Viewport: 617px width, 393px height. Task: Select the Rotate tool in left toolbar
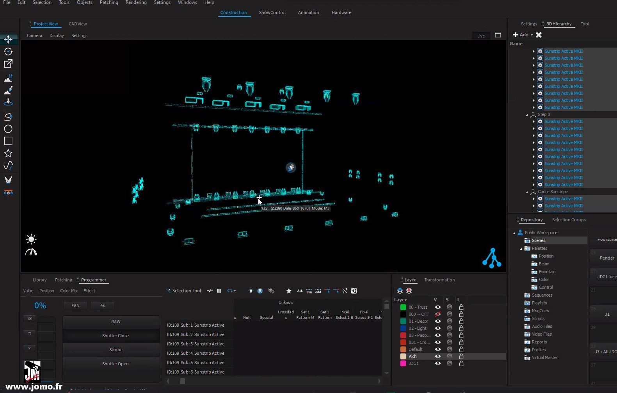[8, 52]
